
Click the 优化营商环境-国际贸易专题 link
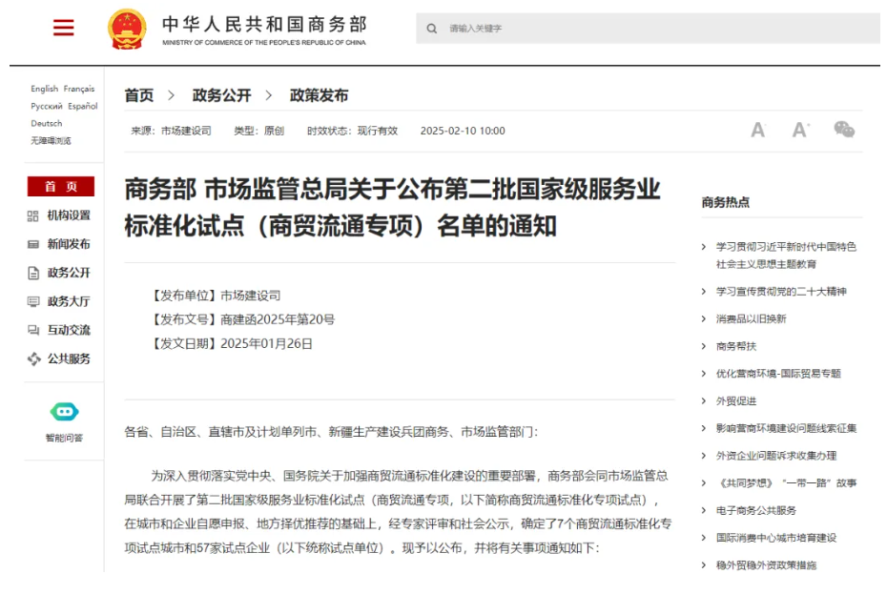[777, 373]
